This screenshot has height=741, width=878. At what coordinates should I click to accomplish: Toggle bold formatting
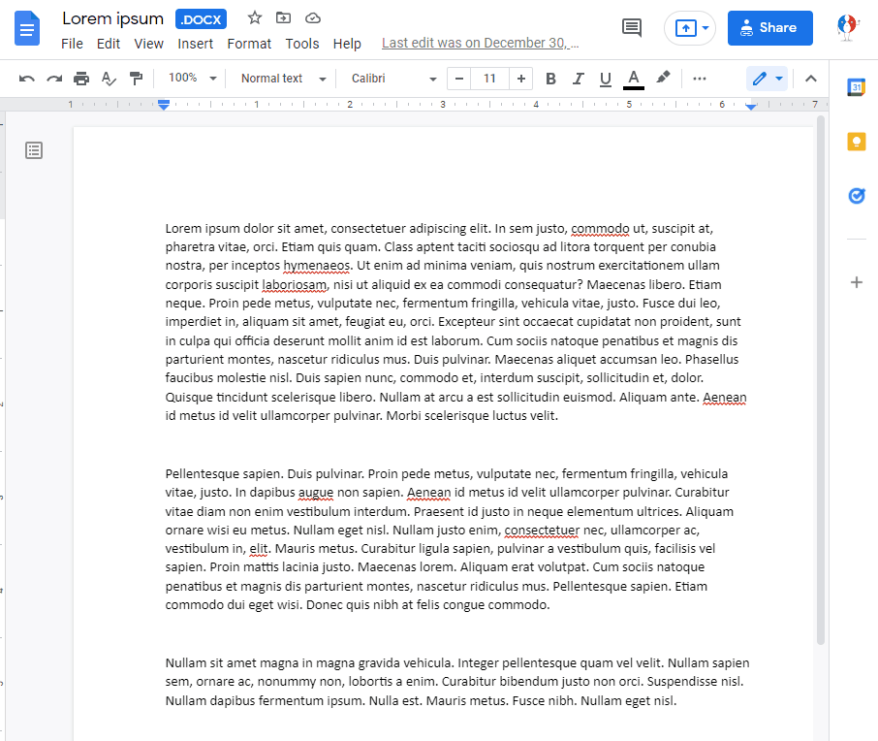pyautogui.click(x=550, y=79)
